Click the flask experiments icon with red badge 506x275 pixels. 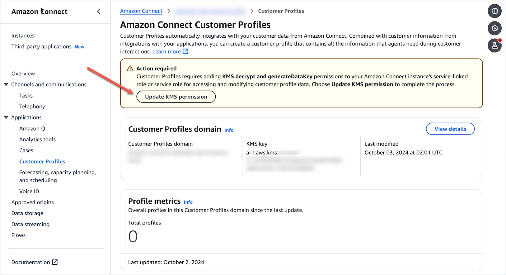coord(495,46)
